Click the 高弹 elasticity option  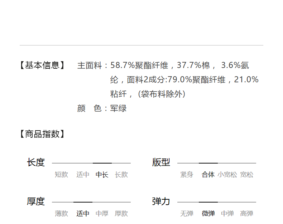[x=247, y=214]
